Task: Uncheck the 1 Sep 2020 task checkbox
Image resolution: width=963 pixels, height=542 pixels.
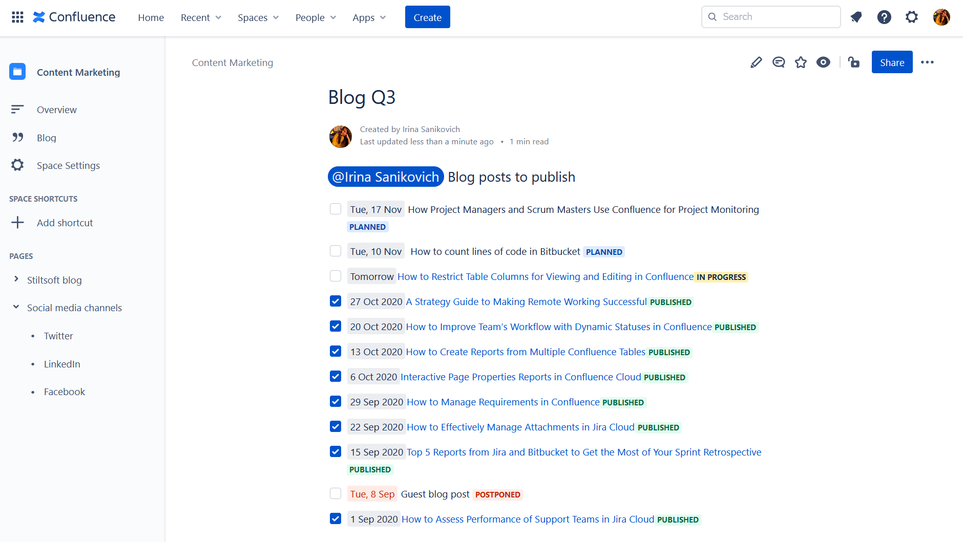Action: (x=336, y=518)
